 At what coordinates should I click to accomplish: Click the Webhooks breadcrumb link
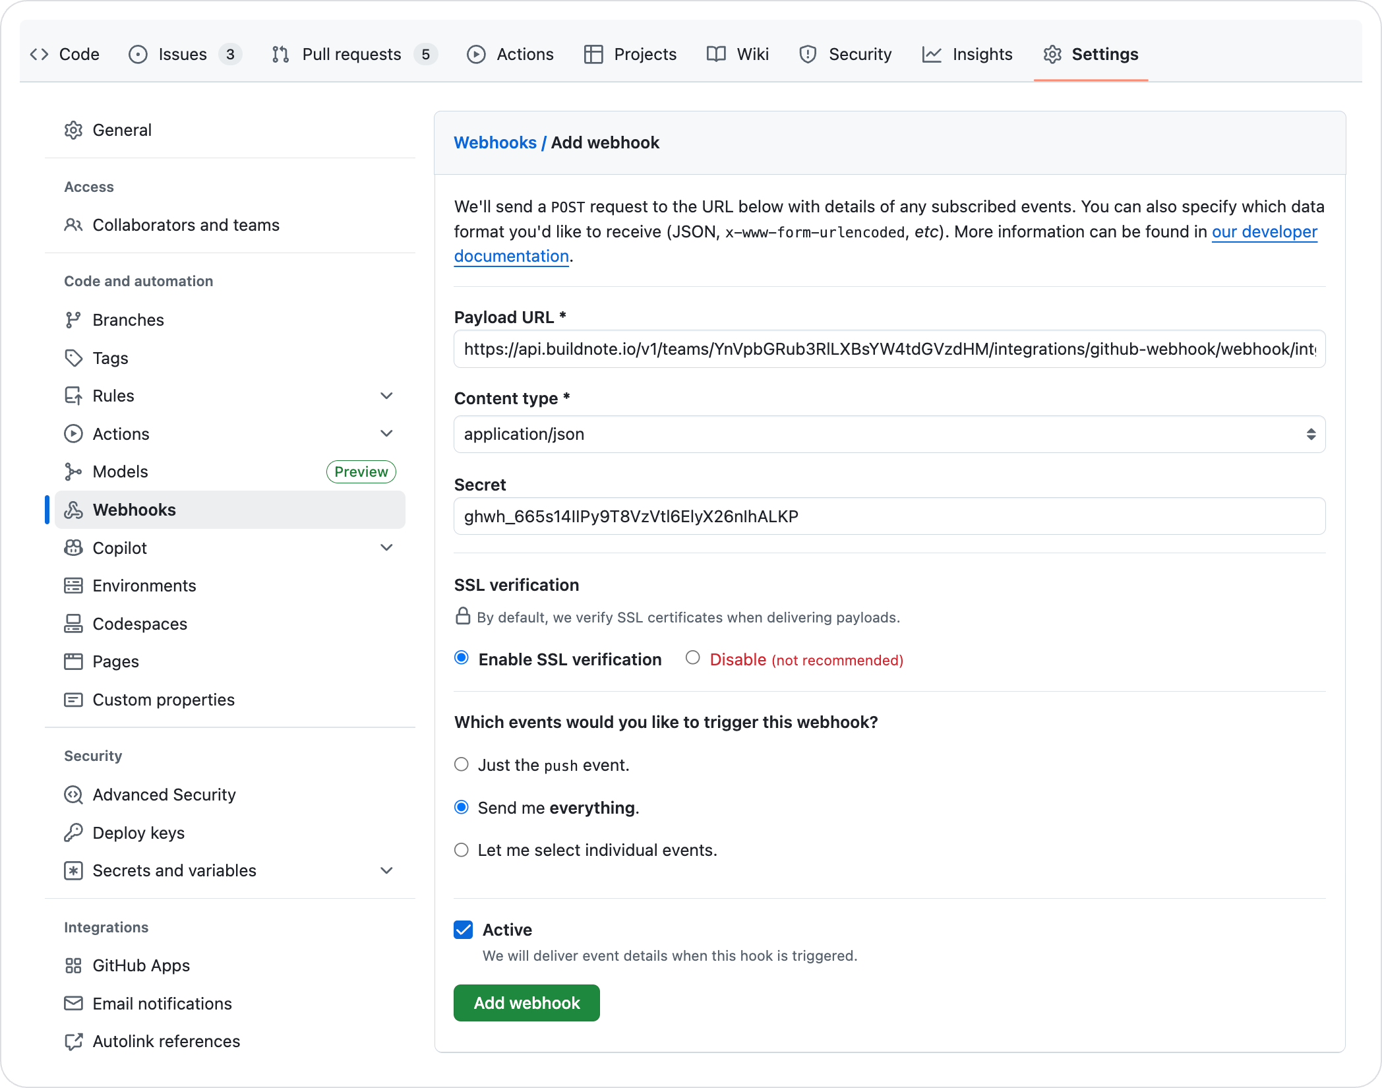495,143
